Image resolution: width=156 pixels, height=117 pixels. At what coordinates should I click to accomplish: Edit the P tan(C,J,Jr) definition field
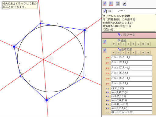click(x=132, y=63)
